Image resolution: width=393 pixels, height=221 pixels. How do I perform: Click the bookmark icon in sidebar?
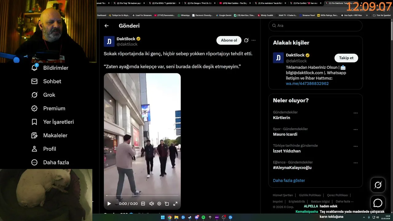click(x=34, y=122)
